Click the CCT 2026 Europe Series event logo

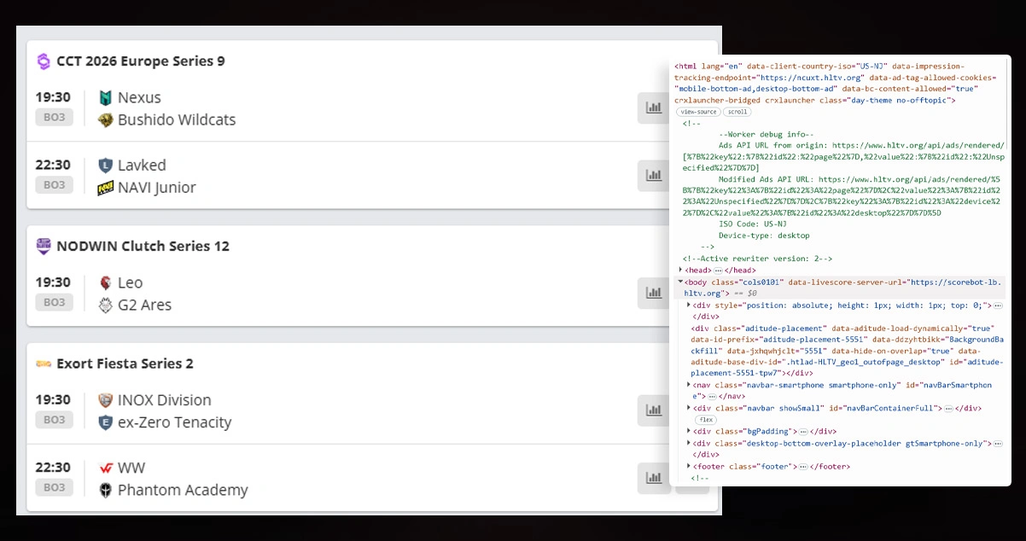[44, 61]
